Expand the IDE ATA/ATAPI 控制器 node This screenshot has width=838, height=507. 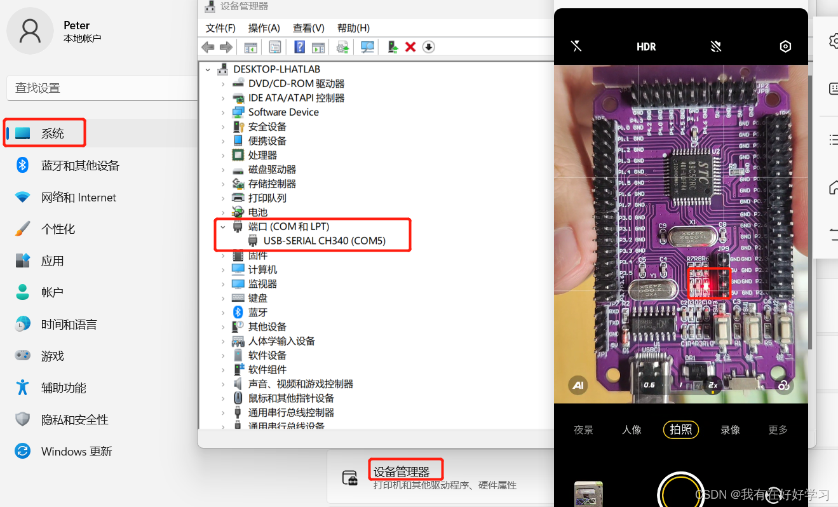[x=223, y=98]
